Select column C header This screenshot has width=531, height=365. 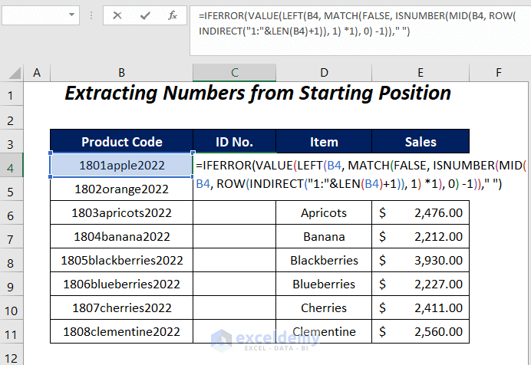pos(234,72)
